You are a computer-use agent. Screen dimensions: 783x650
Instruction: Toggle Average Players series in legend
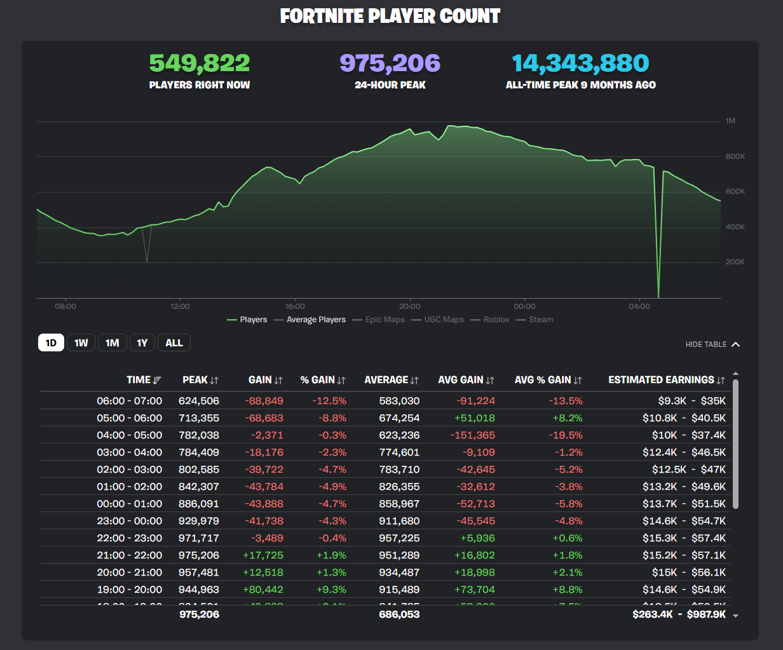pyautogui.click(x=310, y=320)
